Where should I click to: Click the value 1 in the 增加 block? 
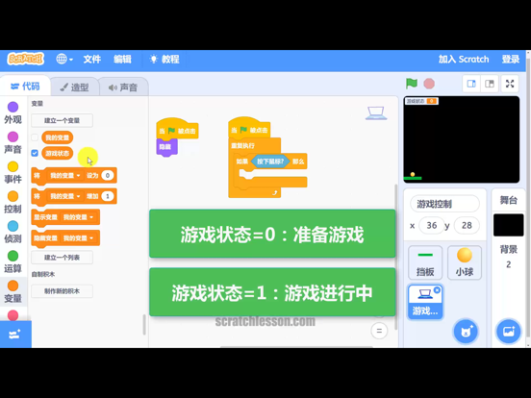click(x=108, y=196)
